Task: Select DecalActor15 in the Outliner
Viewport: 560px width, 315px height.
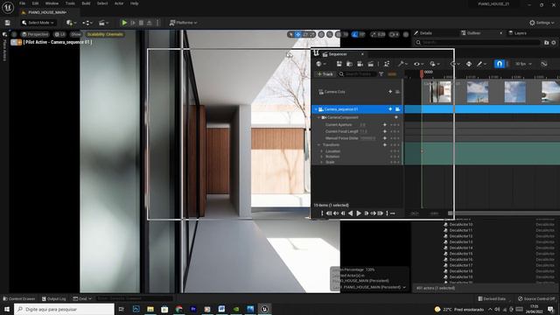Action: coord(461,254)
